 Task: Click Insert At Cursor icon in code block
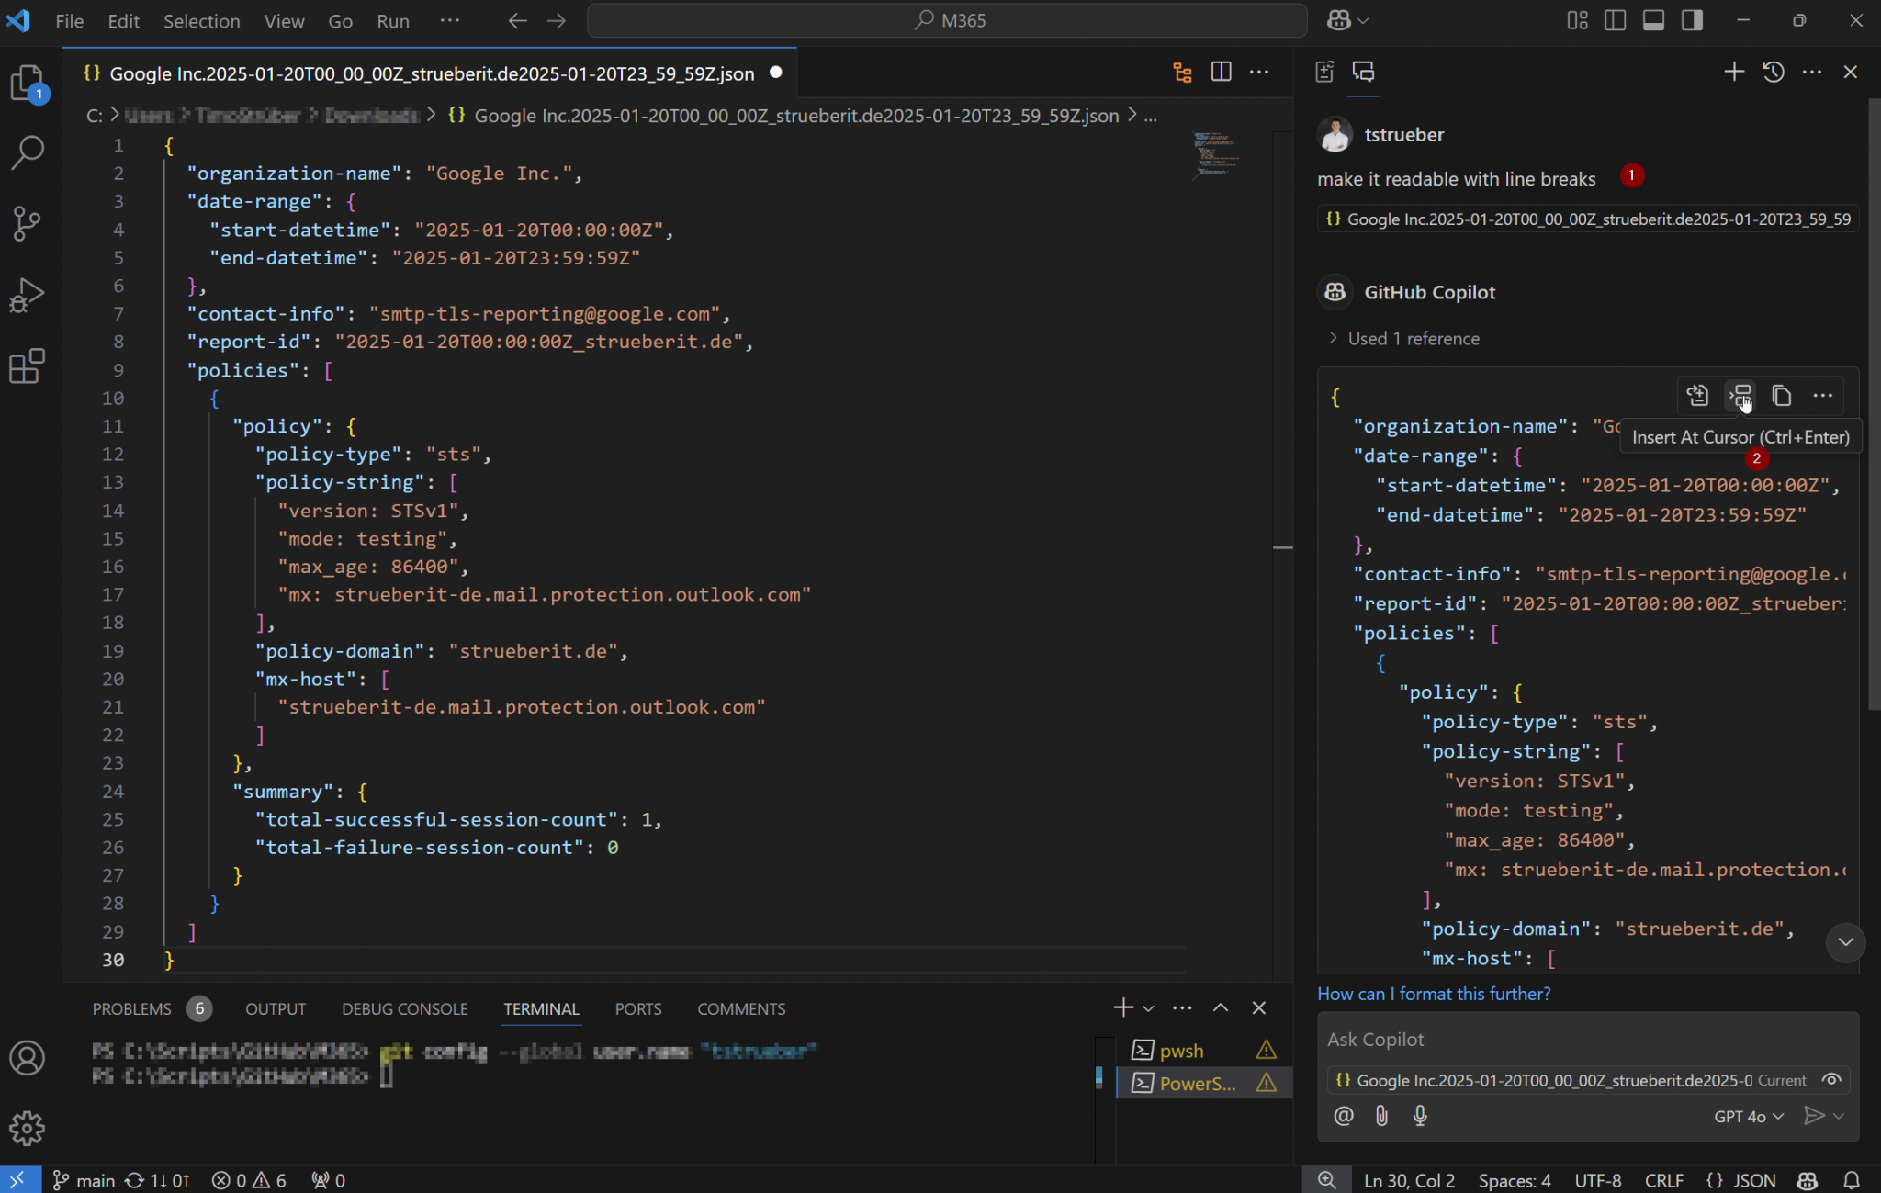pyautogui.click(x=1740, y=396)
